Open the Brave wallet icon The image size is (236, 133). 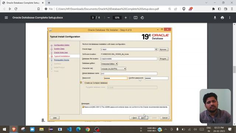click(226, 9)
